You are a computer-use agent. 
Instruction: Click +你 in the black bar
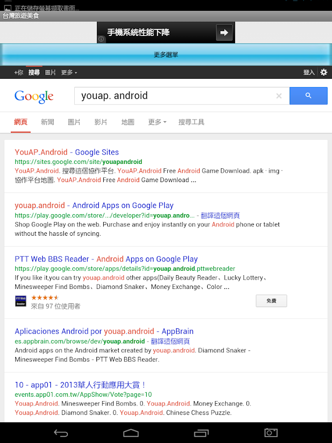click(19, 73)
